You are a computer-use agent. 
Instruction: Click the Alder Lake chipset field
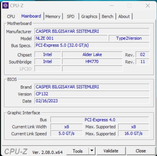point(92,55)
